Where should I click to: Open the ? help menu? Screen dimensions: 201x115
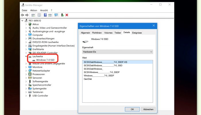(x=51, y=10)
